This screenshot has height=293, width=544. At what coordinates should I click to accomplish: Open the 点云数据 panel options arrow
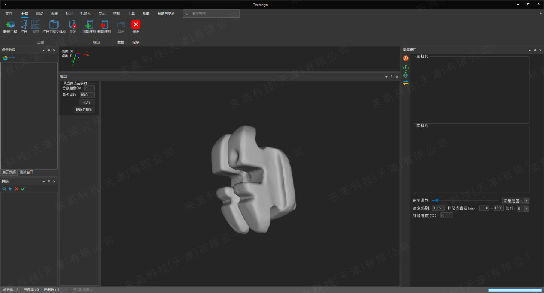click(x=43, y=50)
